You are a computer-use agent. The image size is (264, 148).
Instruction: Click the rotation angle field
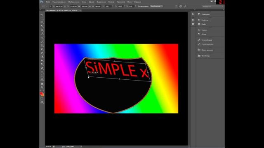pos(108,7)
